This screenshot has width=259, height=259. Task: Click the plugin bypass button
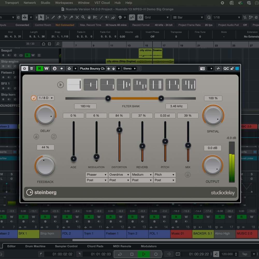click(32, 69)
